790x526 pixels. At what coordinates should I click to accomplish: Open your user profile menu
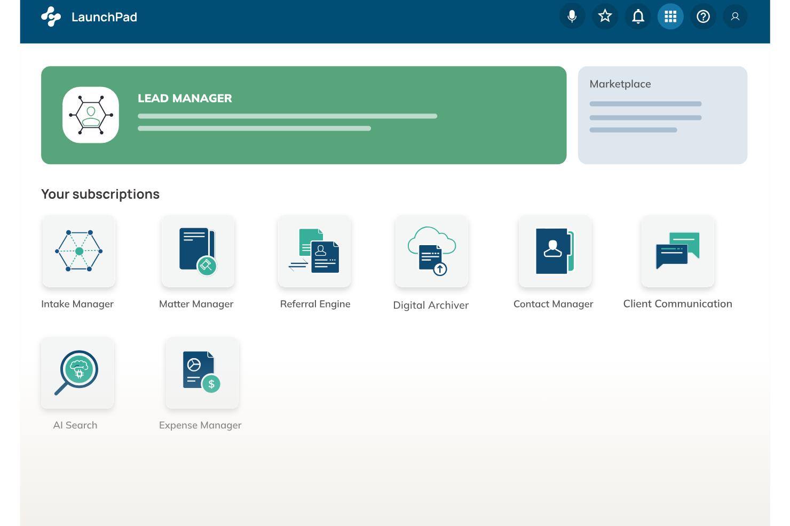[735, 16]
